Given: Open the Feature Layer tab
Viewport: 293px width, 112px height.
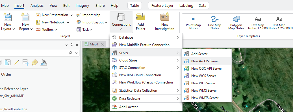Looking at the screenshot, I should pos(162,6).
